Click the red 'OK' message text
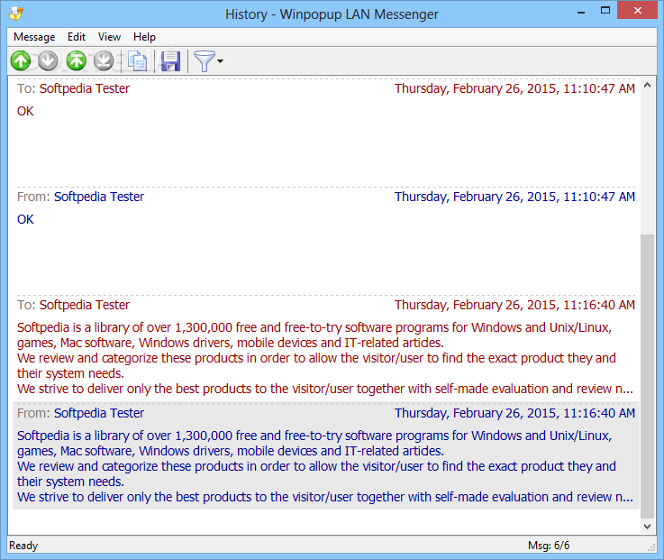Screen dimensions: 664x560 (25, 111)
